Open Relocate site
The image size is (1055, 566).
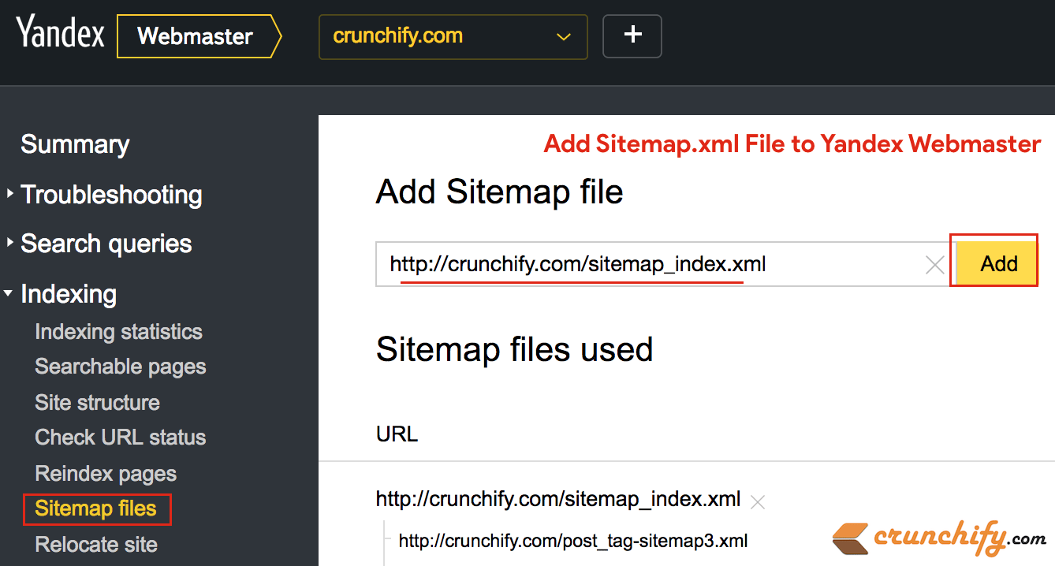point(96,545)
